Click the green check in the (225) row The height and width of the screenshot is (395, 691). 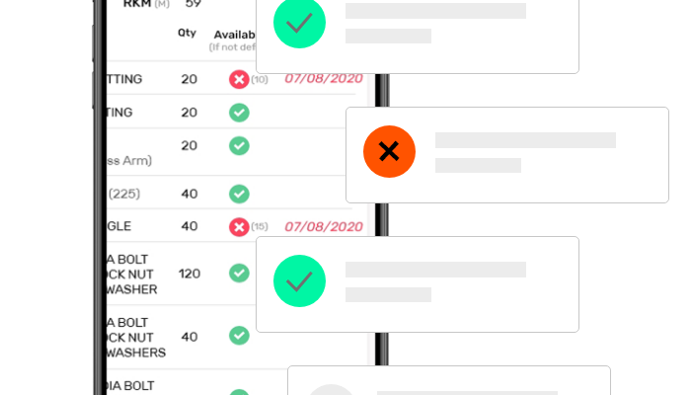(239, 194)
